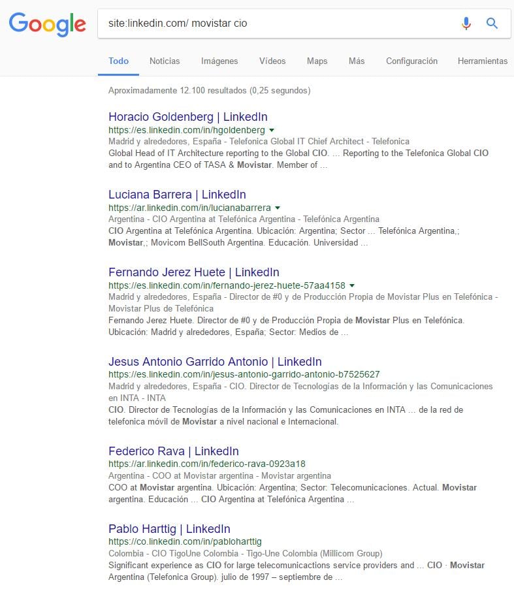
Task: Click 'Aproximadamente 12.100 resultados' stats text
Action: 209,90
